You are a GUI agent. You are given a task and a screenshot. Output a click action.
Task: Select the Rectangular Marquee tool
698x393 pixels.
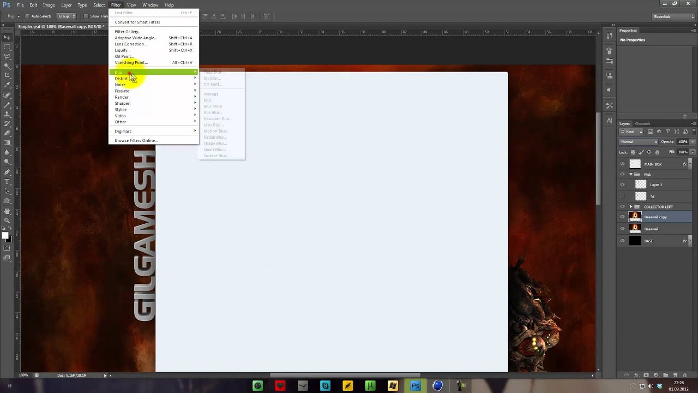(7, 47)
